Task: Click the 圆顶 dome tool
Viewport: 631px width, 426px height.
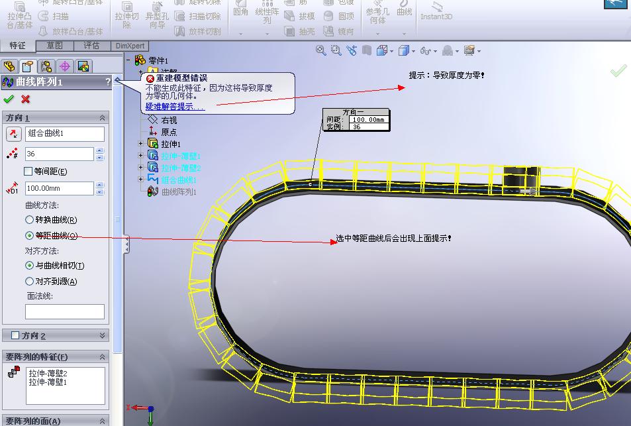Action: [339, 16]
